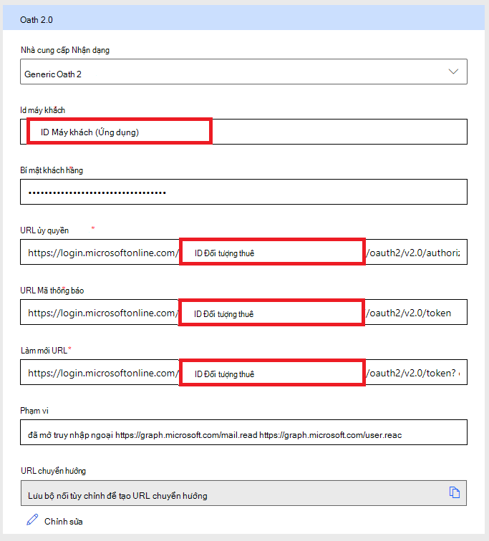Click the Làm mới URL input field
Screen dimensions: 489x541
(243, 372)
